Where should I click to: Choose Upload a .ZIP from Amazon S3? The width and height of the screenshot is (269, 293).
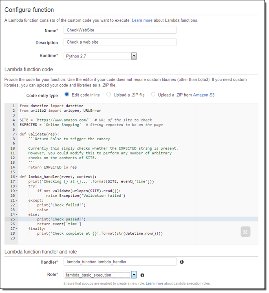(x=153, y=95)
